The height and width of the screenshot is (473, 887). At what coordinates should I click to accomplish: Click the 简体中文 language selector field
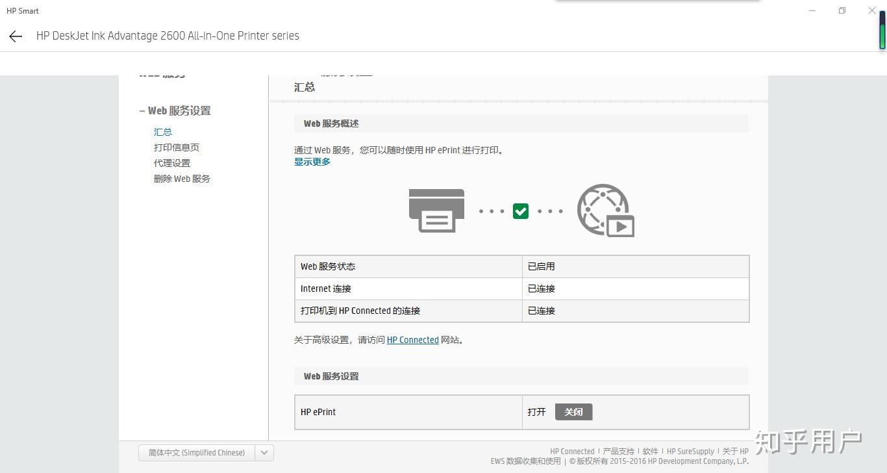(x=197, y=453)
